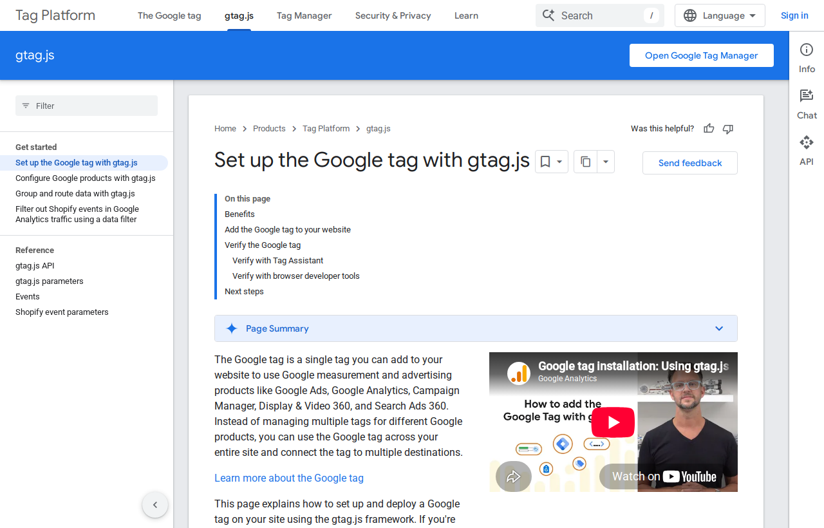
Task: Jump to Verify with browser developer tools
Action: tap(296, 276)
